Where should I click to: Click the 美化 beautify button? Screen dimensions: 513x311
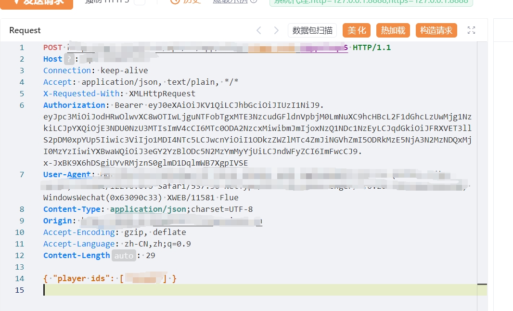(x=357, y=30)
